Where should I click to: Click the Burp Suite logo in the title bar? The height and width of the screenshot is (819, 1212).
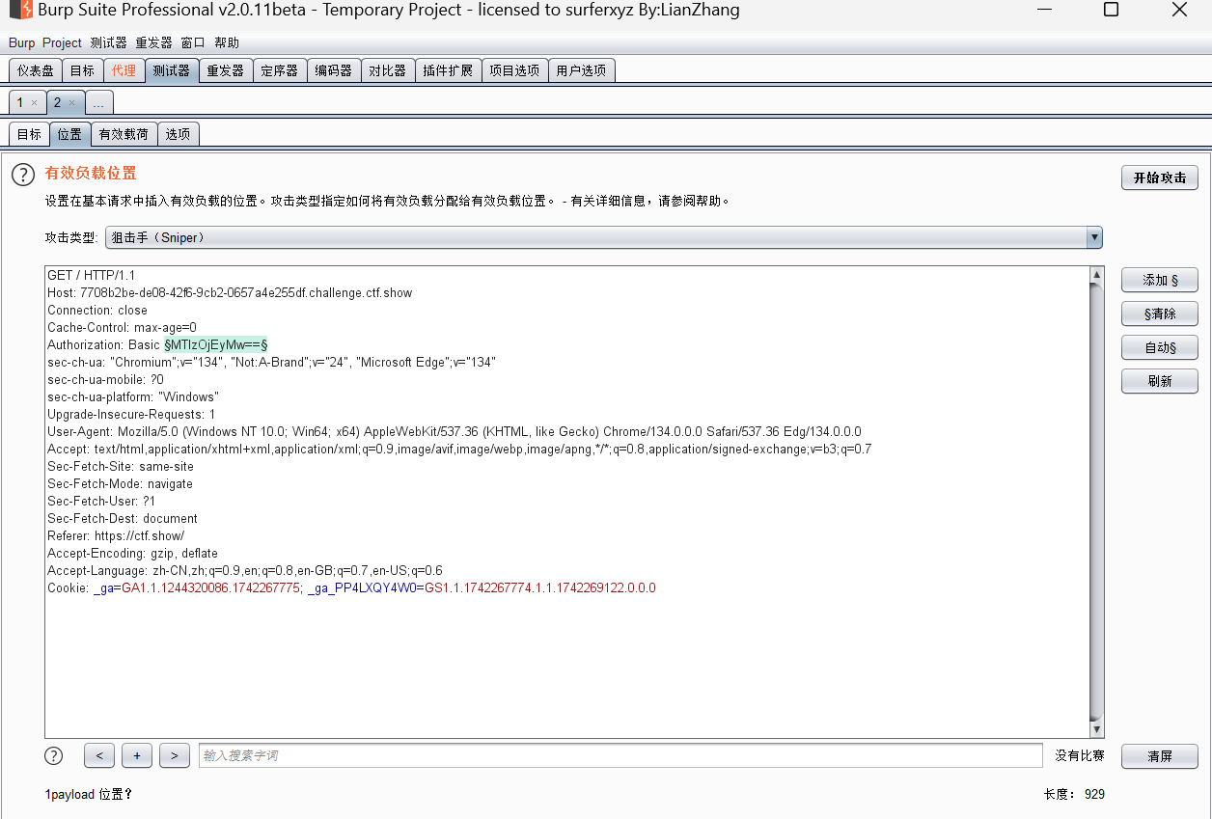20,11
